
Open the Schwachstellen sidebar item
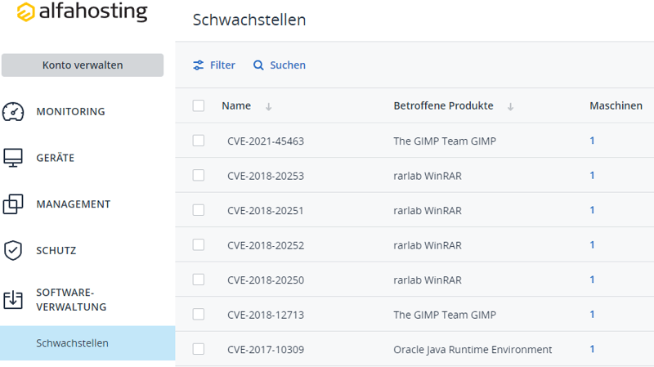pos(72,343)
